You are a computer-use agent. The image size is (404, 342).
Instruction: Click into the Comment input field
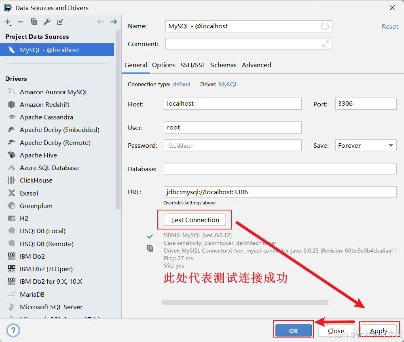pos(248,44)
